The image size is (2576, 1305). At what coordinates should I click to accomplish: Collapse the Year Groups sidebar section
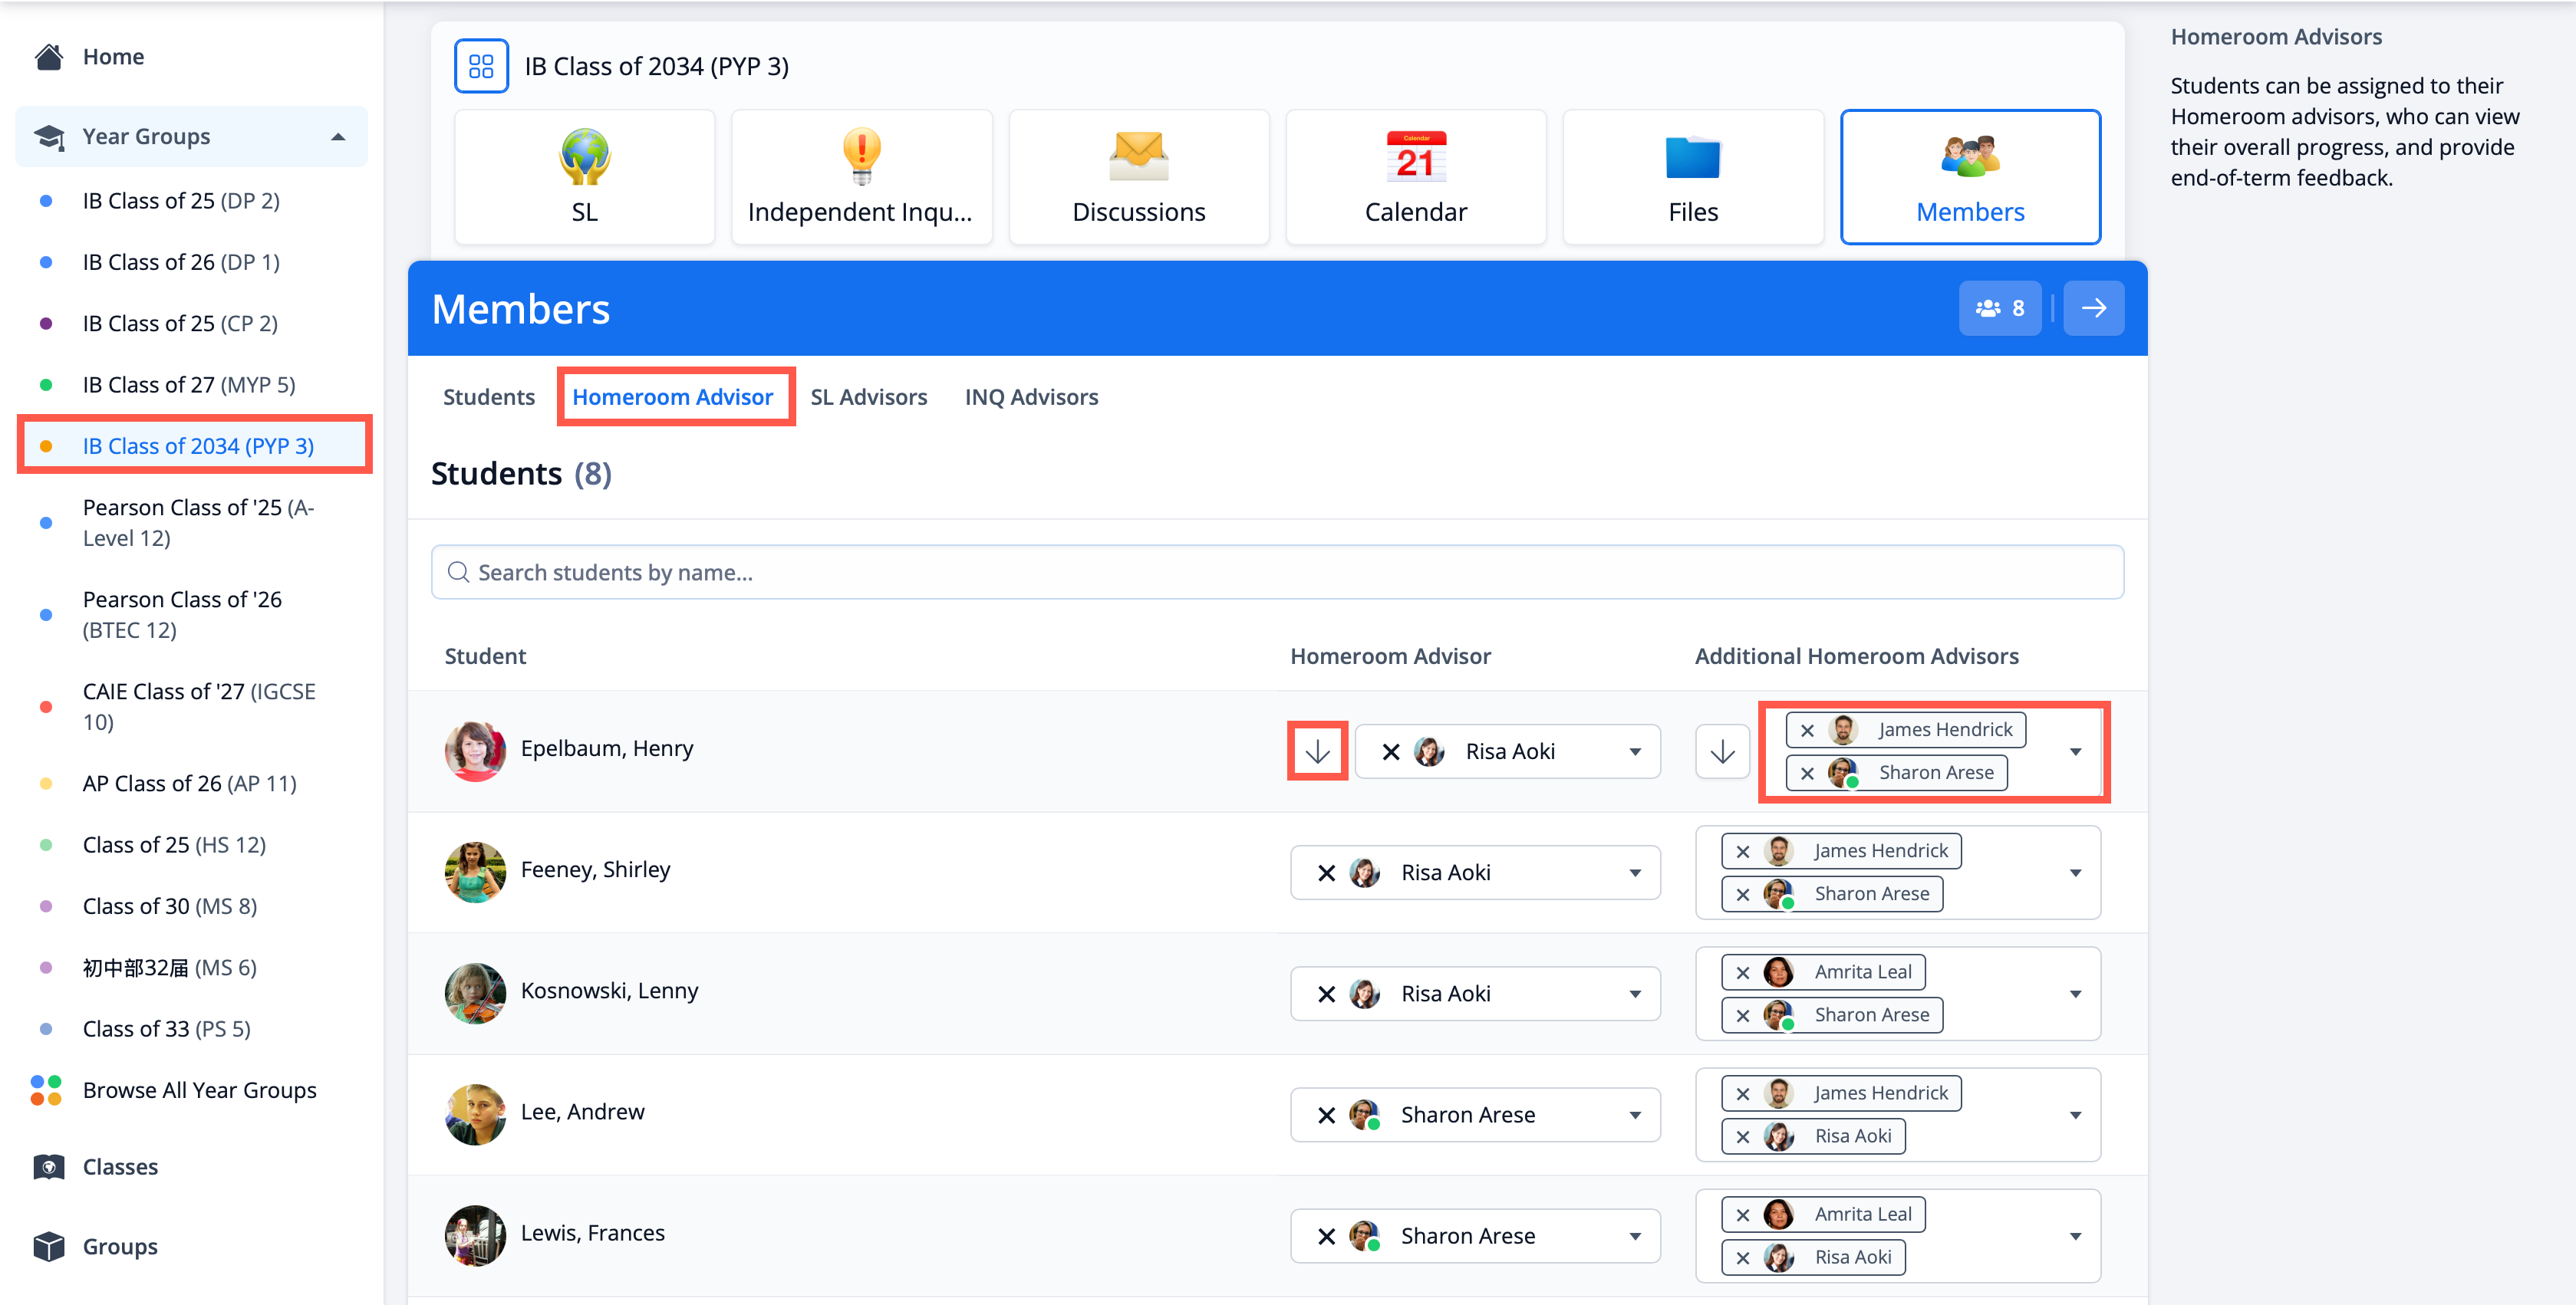(x=338, y=137)
